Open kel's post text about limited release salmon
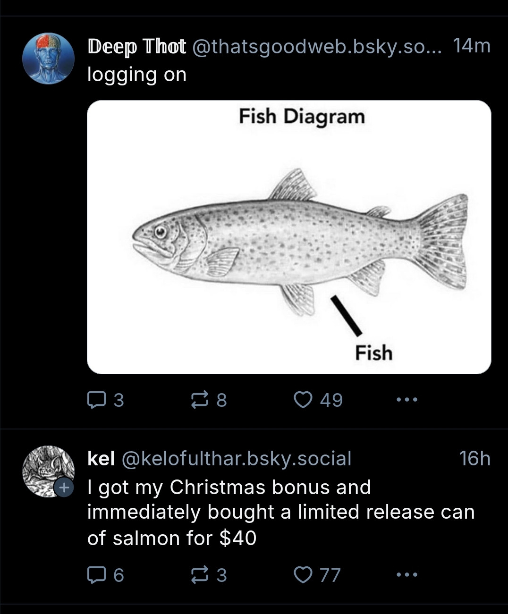Image resolution: width=508 pixels, height=614 pixels. 281,513
